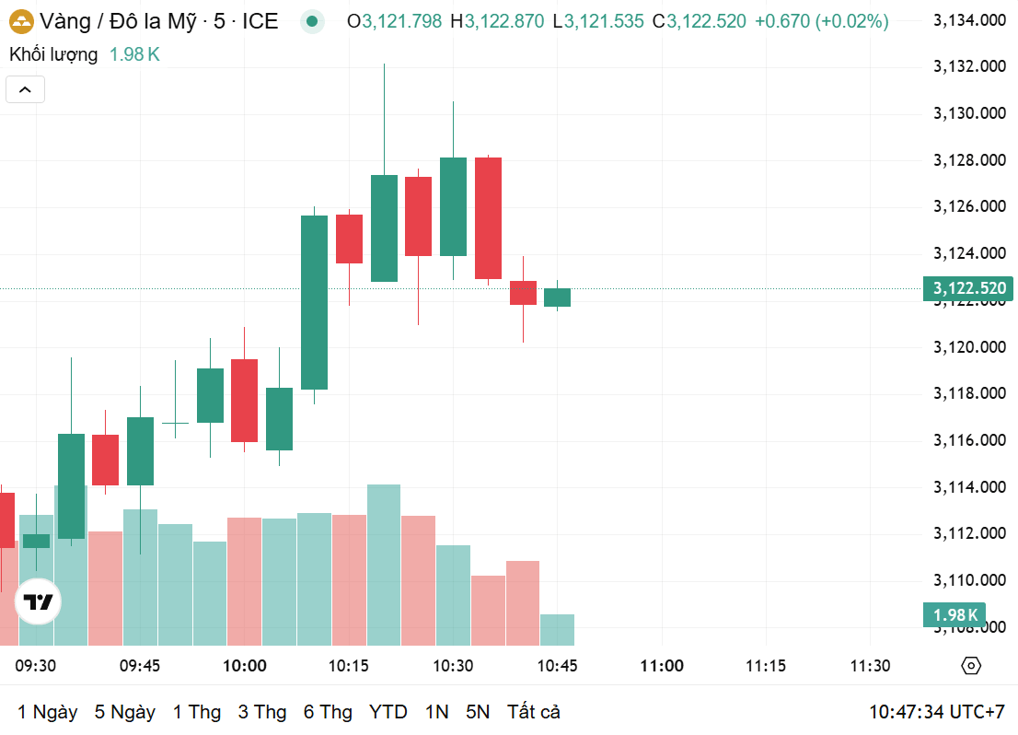
Task: Select the 5 Ngày time range
Action: tap(125, 712)
